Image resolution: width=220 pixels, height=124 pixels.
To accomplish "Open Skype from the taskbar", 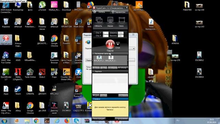I will pos(76,121).
